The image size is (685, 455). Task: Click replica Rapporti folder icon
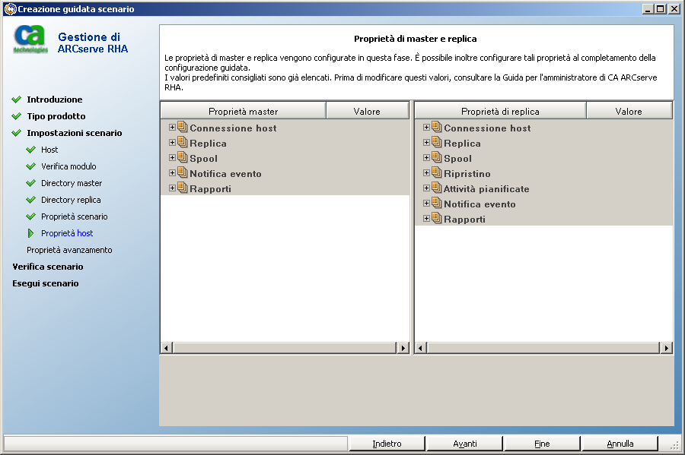(x=436, y=218)
